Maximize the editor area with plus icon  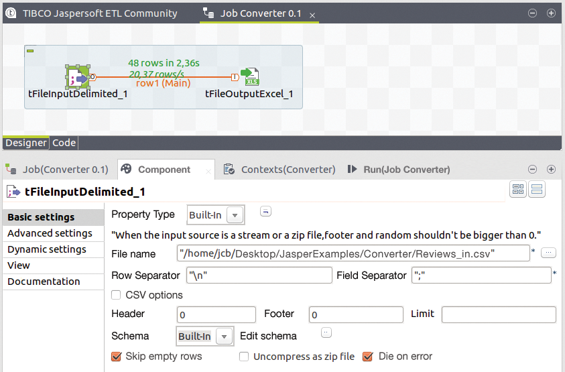click(x=551, y=13)
